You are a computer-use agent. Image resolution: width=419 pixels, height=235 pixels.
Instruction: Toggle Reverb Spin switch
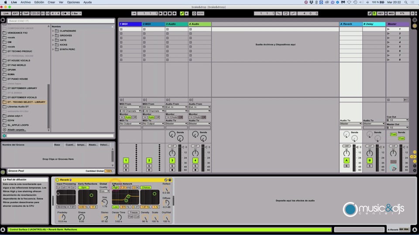click(x=84, y=188)
